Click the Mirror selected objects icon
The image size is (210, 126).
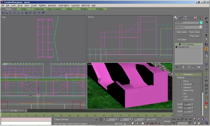(206, 85)
